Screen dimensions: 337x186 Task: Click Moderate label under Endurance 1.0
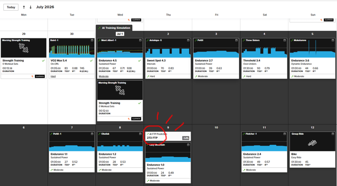(x=155, y=181)
